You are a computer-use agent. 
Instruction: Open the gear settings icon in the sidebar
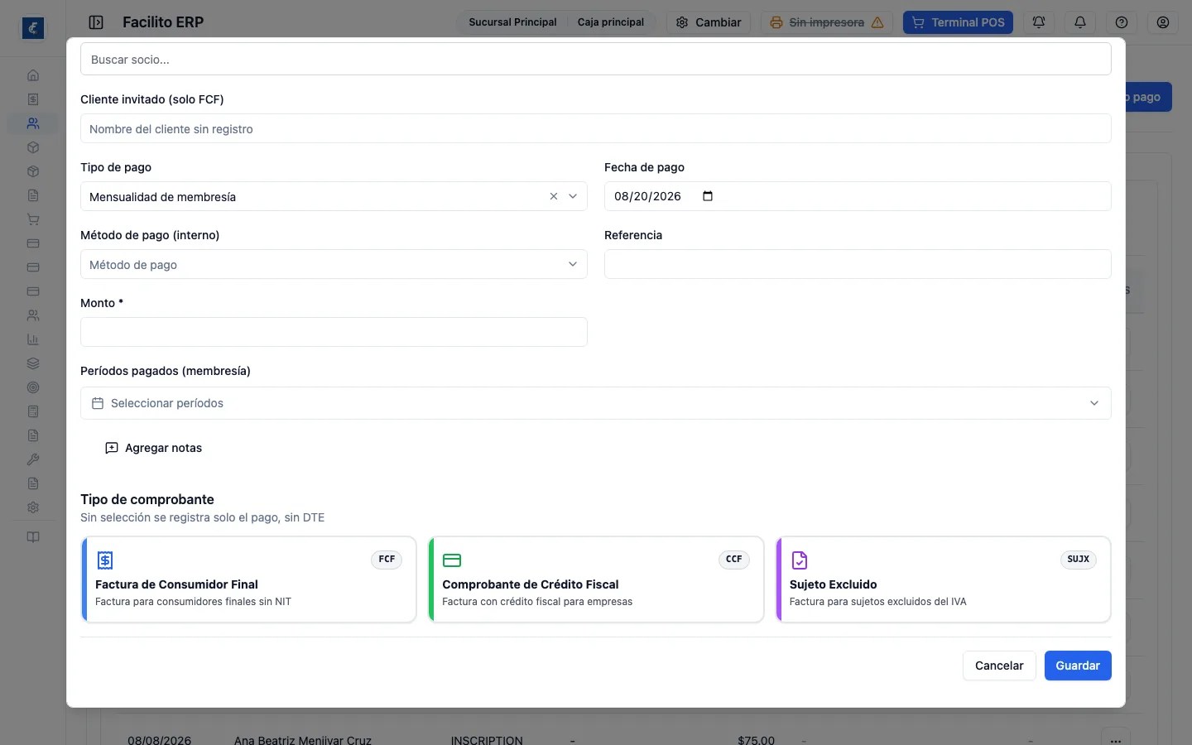tap(33, 507)
